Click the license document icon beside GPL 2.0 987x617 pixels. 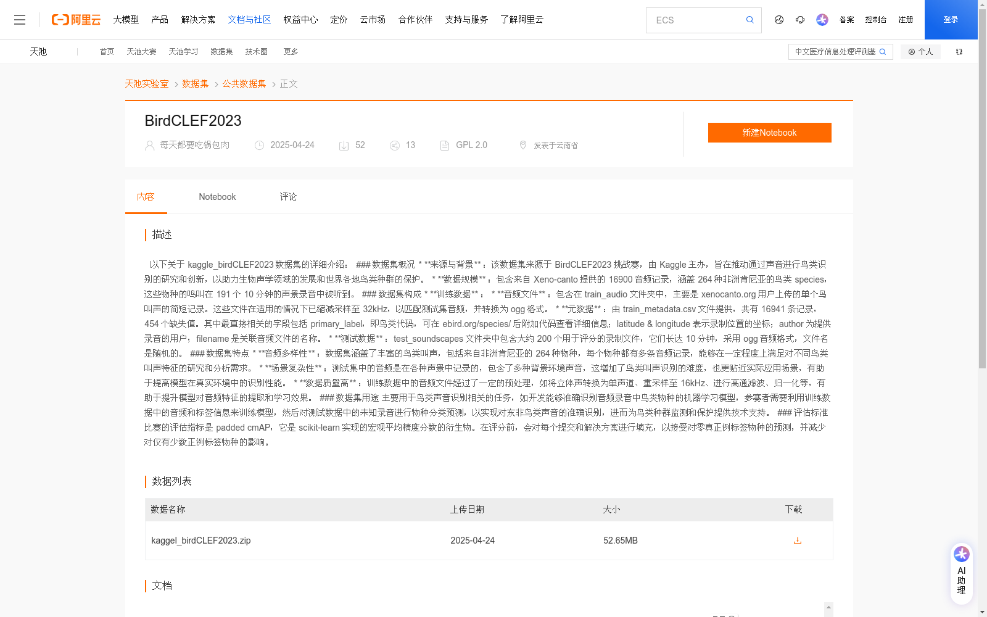click(445, 146)
